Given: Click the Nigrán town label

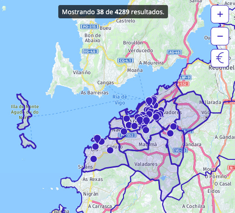Looking at the screenshot, I should pyautogui.click(x=91, y=194).
